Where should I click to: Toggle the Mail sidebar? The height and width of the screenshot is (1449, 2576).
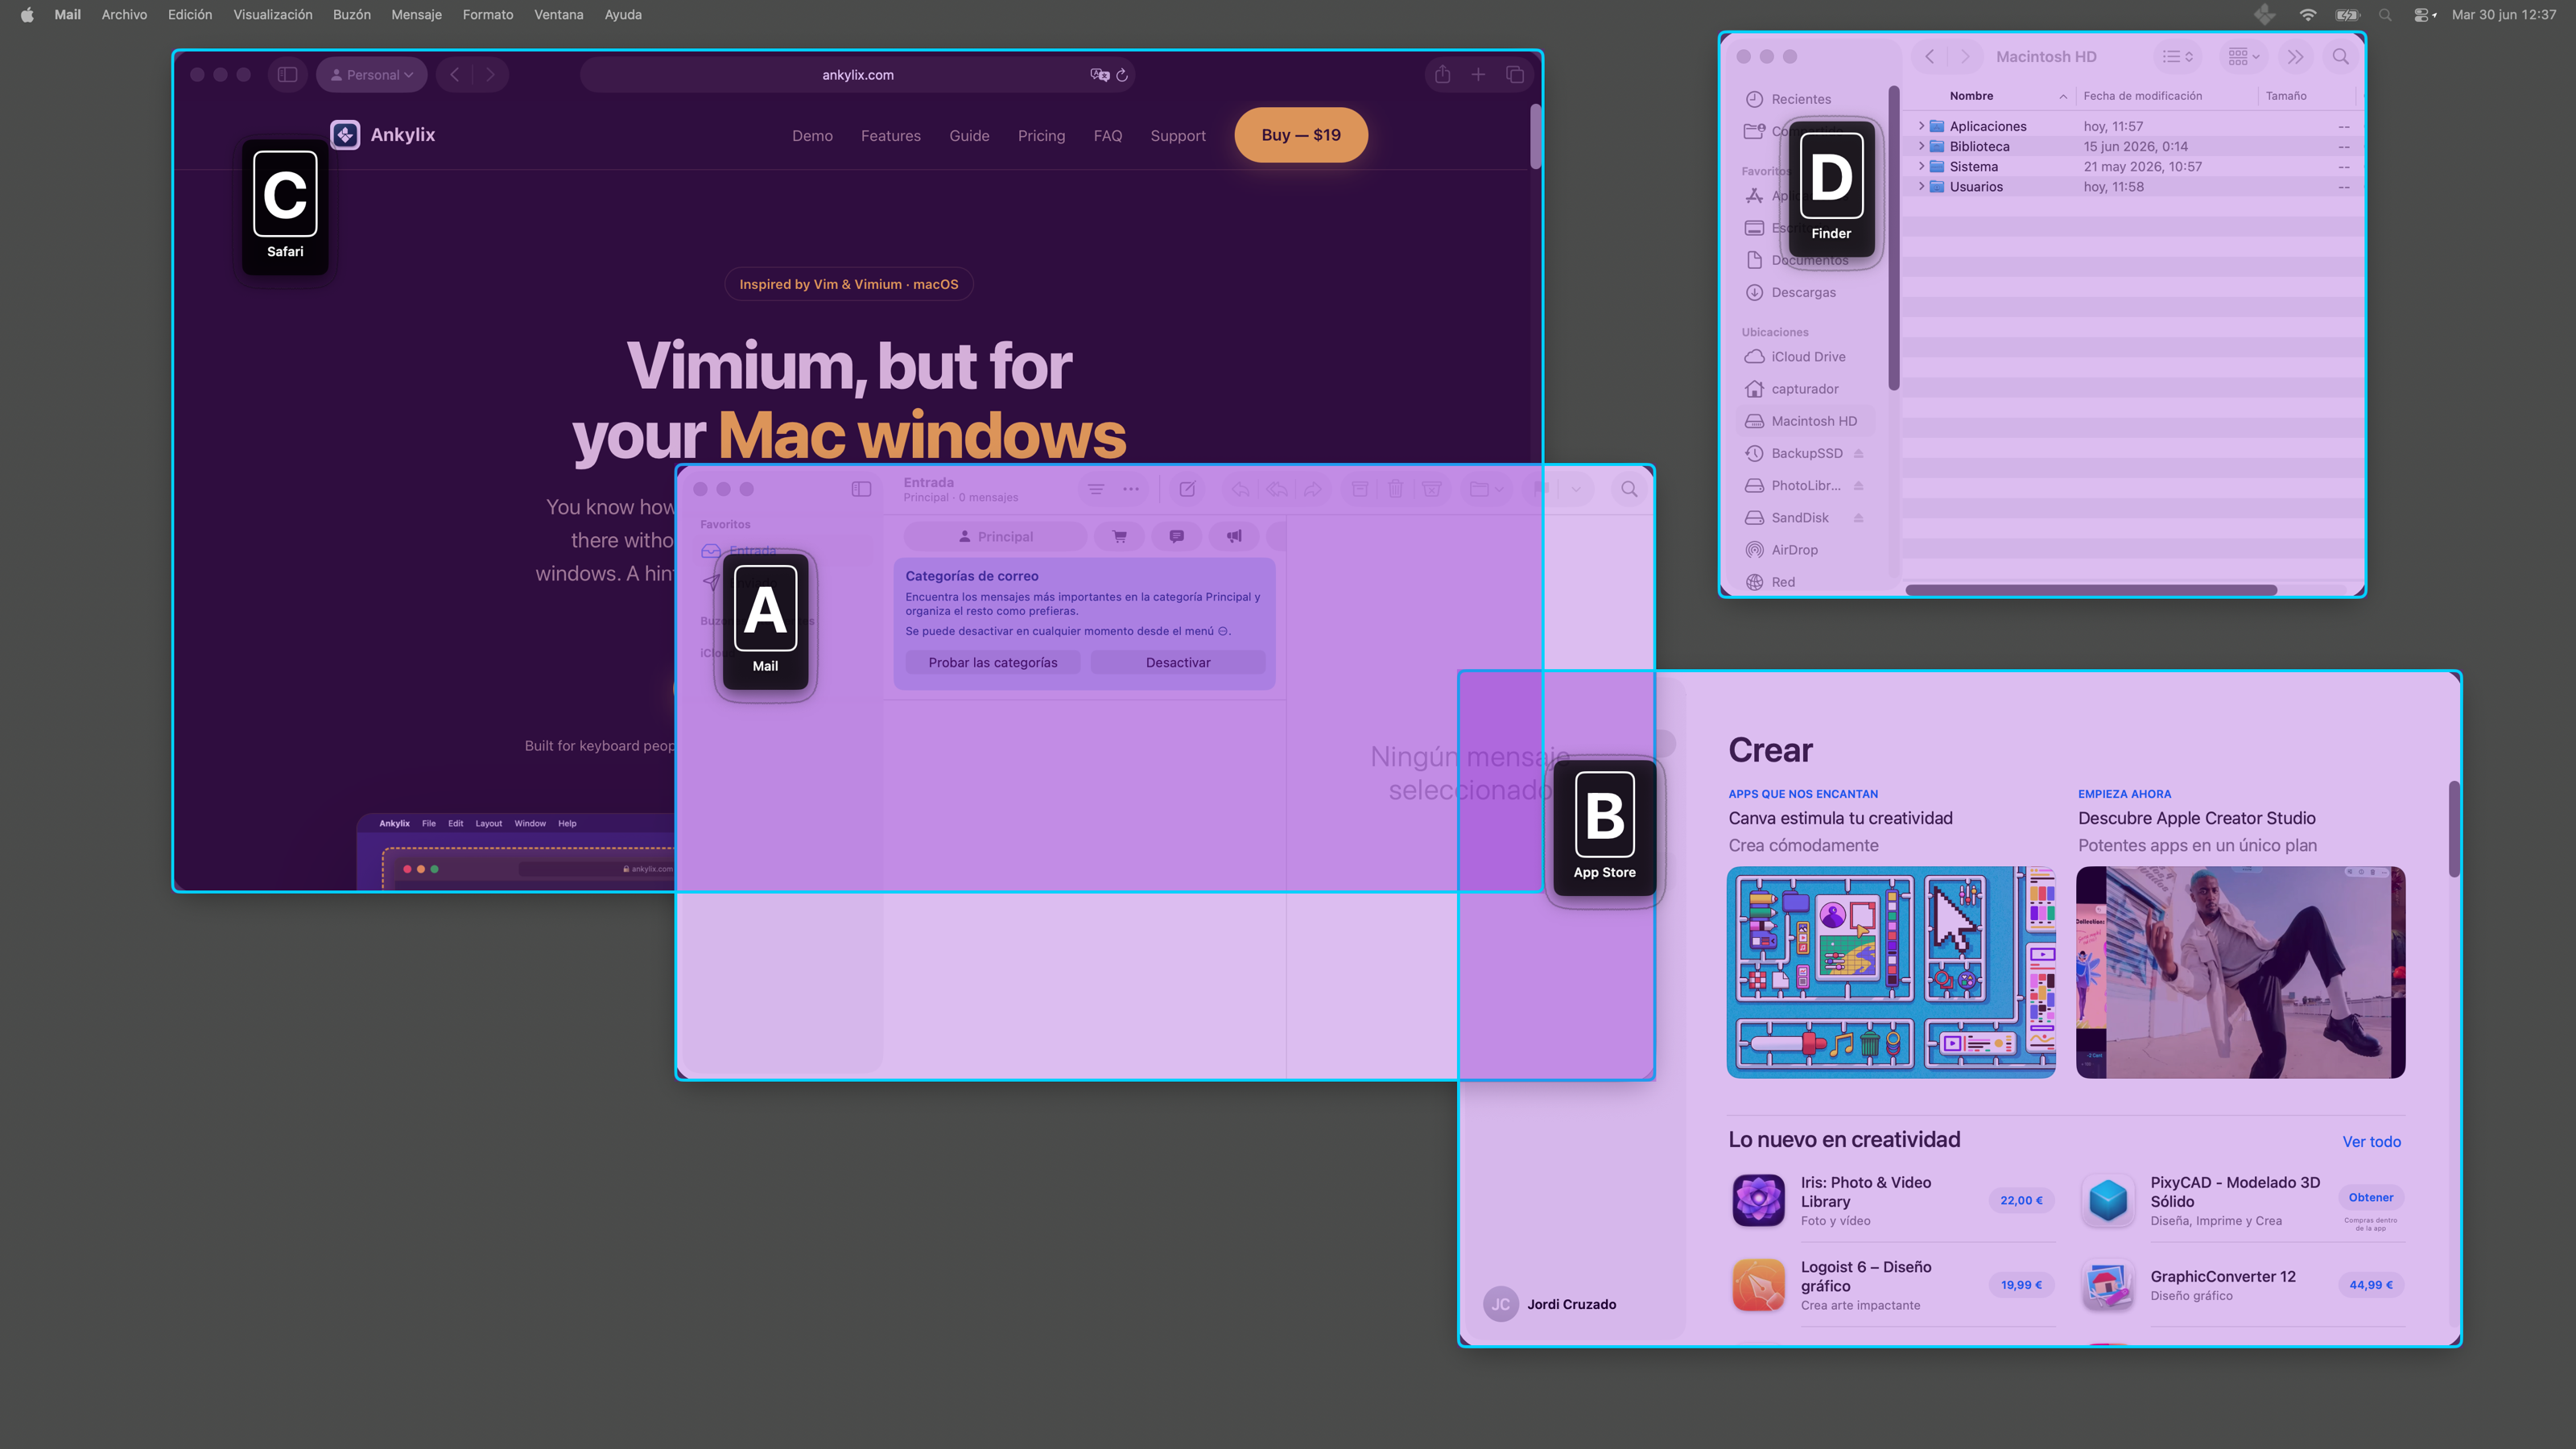(861, 489)
